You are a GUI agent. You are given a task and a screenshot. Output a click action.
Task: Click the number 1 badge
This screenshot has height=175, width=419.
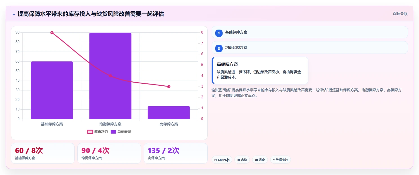219,33
